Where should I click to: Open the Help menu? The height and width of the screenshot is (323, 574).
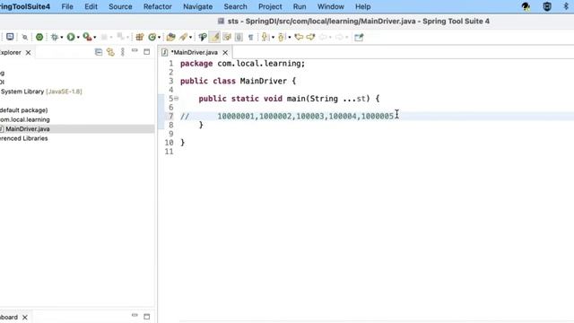point(362,6)
